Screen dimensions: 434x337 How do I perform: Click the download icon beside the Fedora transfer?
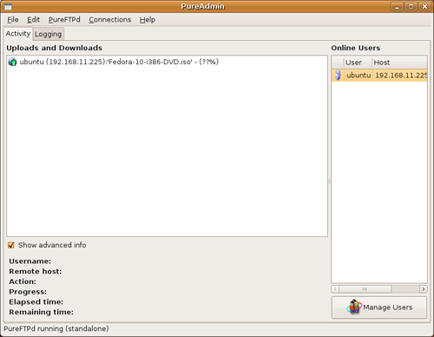pyautogui.click(x=12, y=62)
